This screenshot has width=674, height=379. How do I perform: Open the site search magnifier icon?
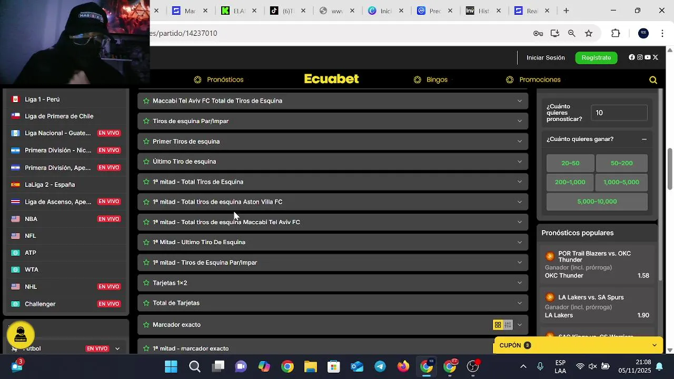point(653,80)
